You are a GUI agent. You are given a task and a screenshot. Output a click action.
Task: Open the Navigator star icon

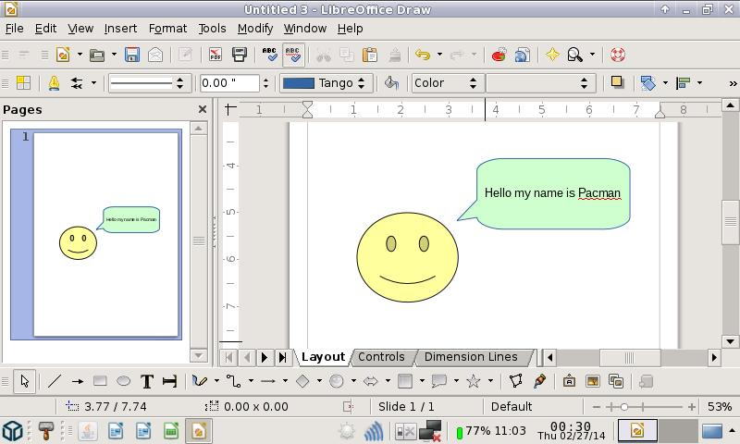pyautogui.click(x=552, y=55)
